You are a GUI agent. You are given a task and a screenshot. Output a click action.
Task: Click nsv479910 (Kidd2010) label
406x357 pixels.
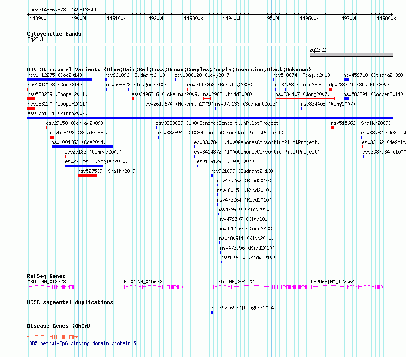tap(245, 209)
